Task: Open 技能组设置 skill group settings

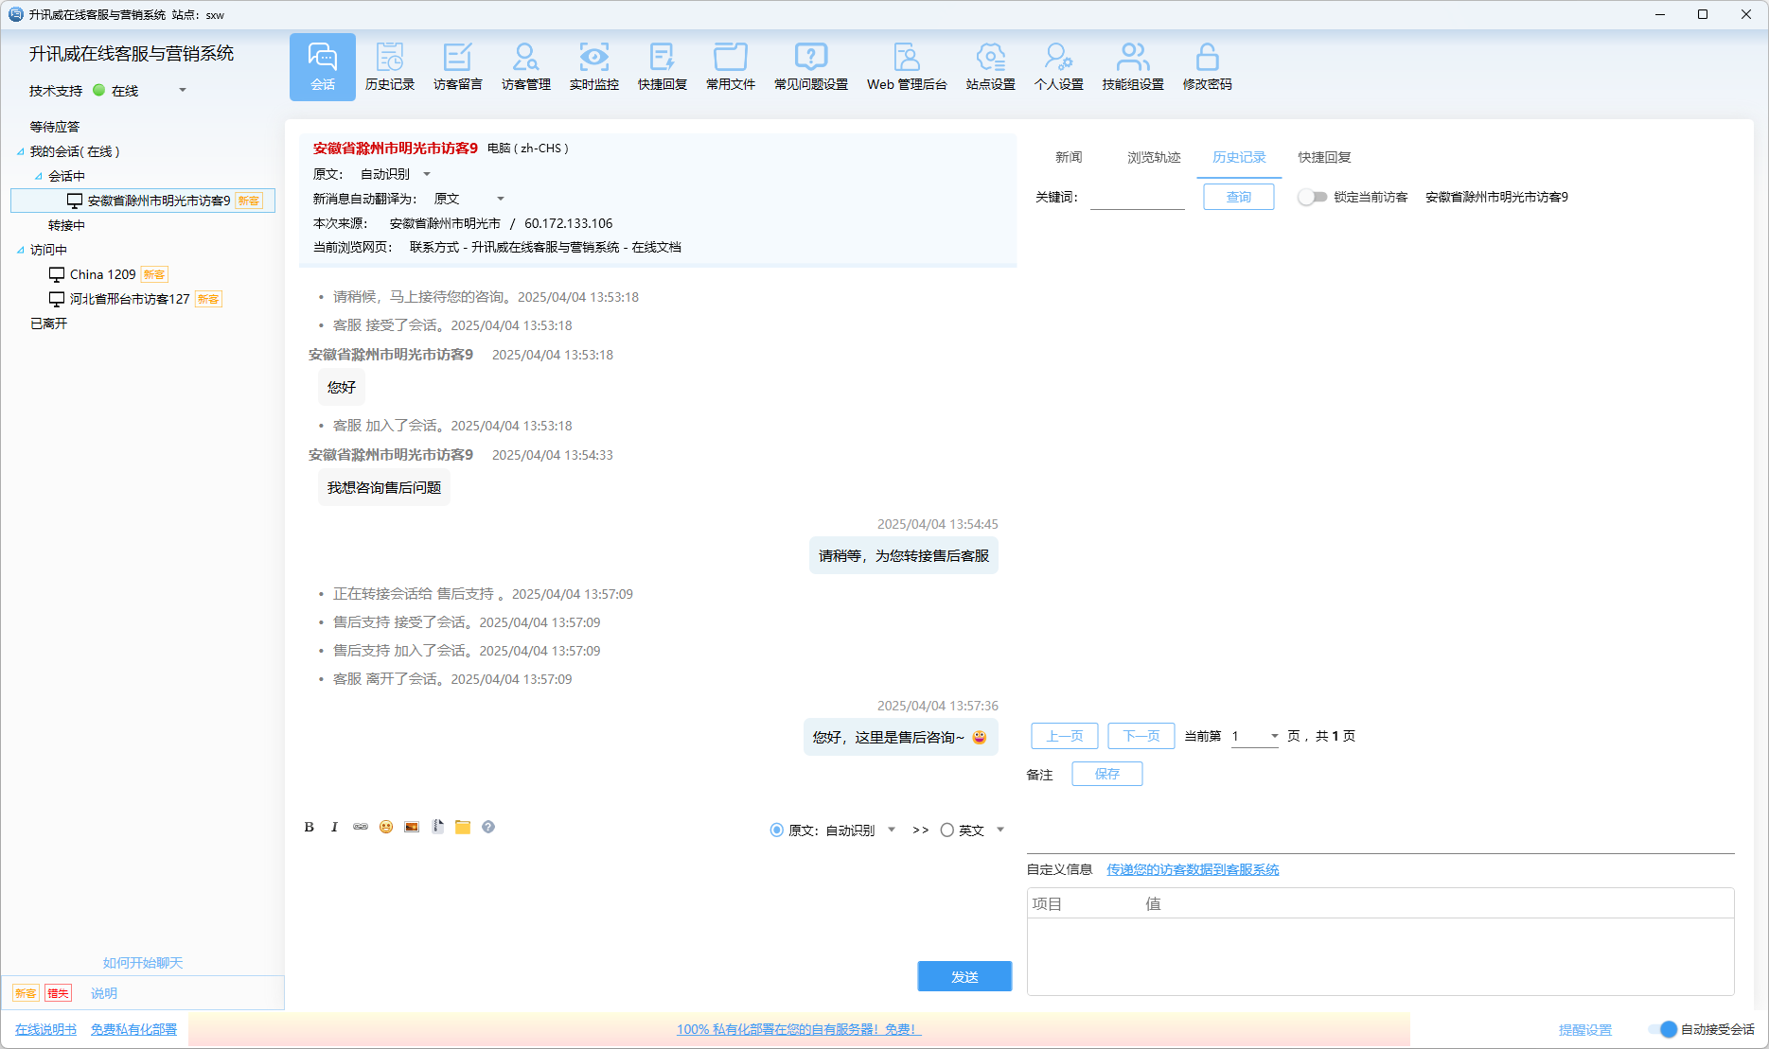Action: point(1133,66)
